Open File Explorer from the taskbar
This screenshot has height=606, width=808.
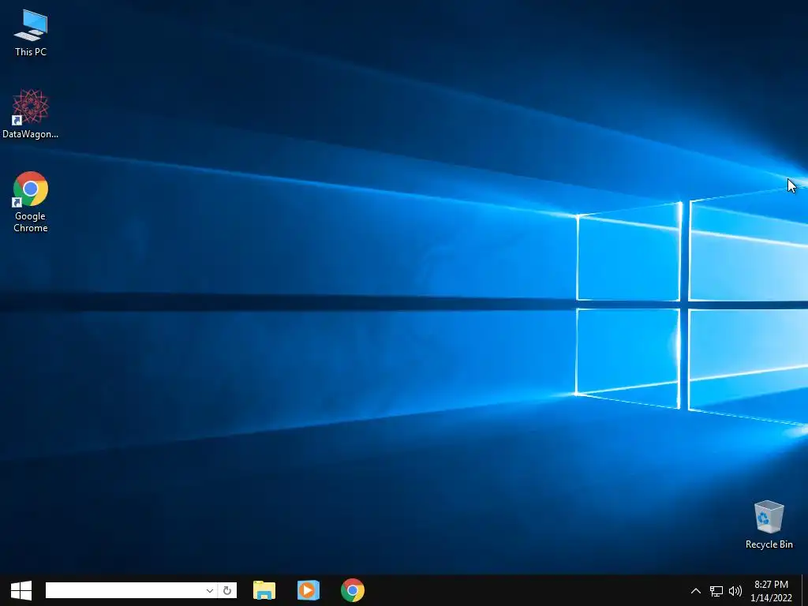(x=264, y=590)
